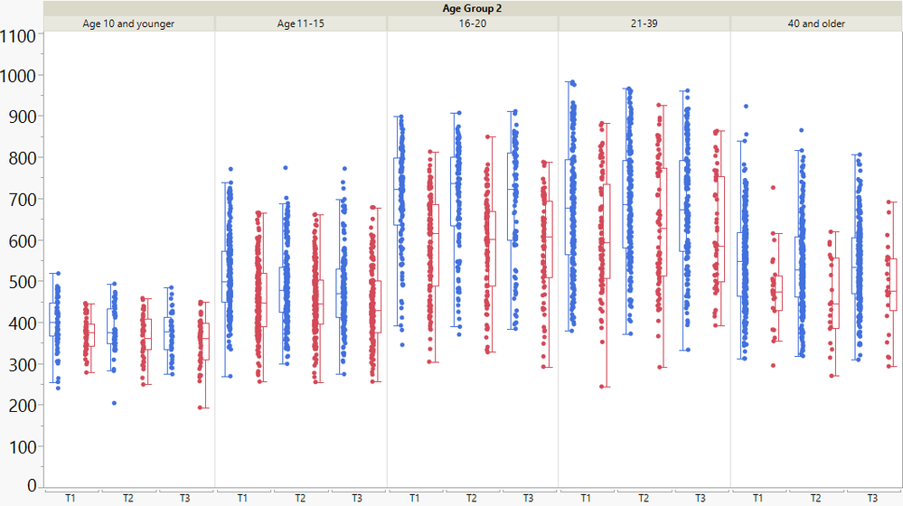
Task: Click the 700 y-axis label
Action: click(x=23, y=200)
